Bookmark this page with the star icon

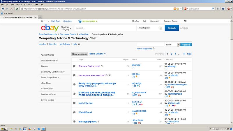pyautogui.click(x=178, y=9)
